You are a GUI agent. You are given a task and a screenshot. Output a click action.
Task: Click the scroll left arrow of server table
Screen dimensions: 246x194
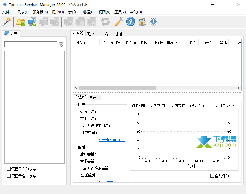76,88
